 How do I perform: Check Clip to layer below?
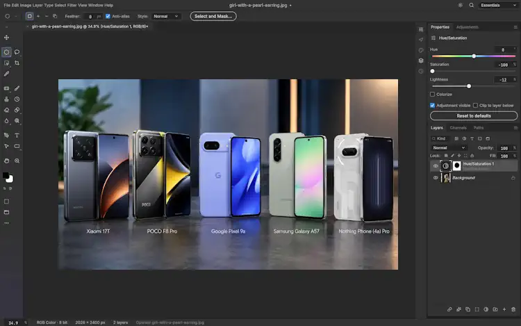tap(475, 106)
